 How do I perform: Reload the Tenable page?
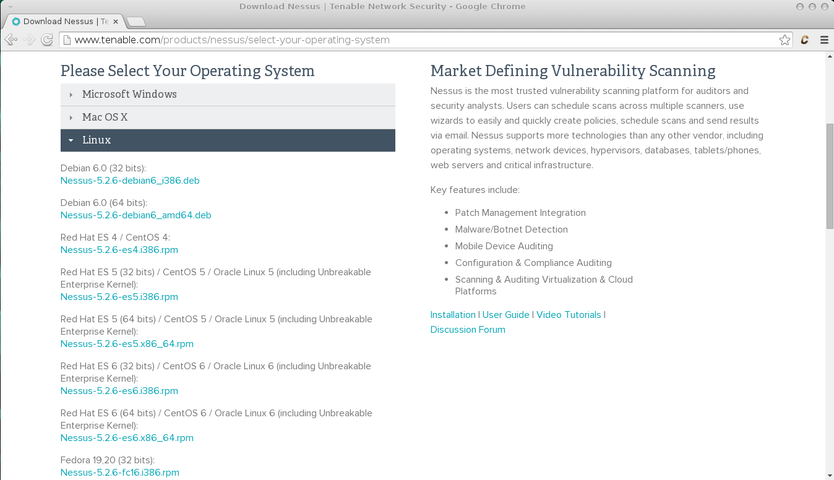pyautogui.click(x=46, y=40)
